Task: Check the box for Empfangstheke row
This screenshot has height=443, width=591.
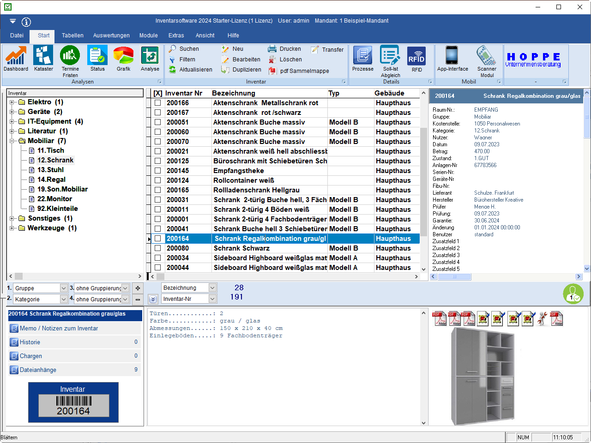Action: click(x=157, y=171)
